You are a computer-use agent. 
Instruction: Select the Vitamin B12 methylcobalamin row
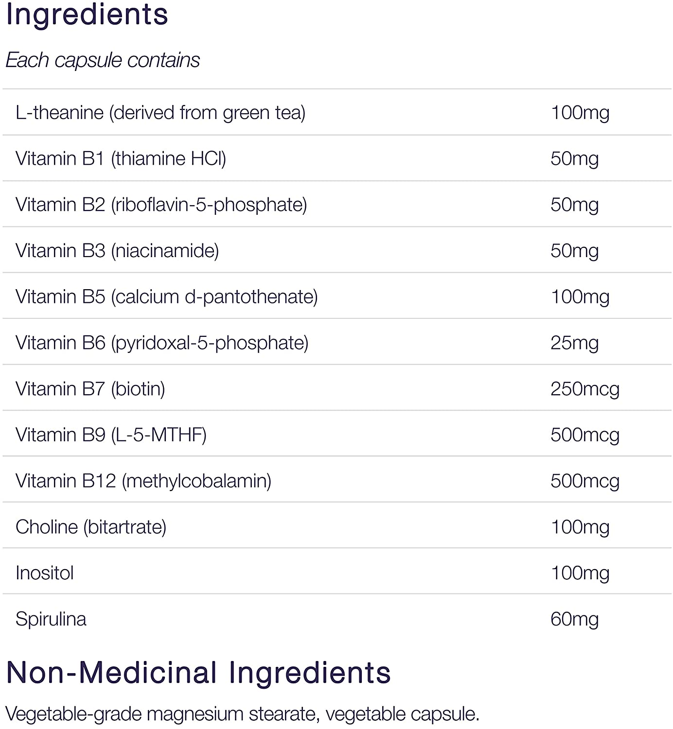click(143, 481)
